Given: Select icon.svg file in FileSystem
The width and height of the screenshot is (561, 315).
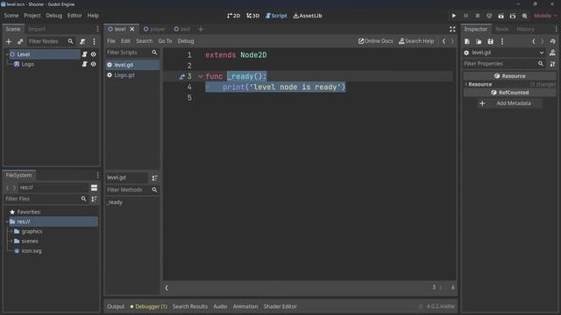Looking at the screenshot, I should coord(32,251).
